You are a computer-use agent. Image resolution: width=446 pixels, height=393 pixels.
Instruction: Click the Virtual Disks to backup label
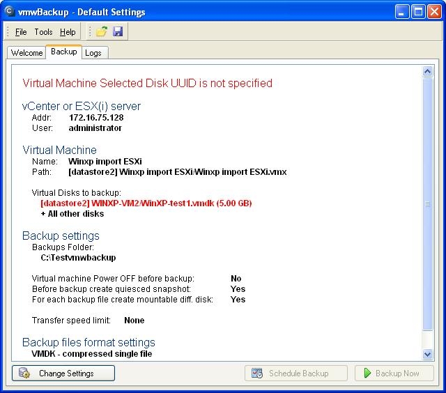[x=77, y=193]
